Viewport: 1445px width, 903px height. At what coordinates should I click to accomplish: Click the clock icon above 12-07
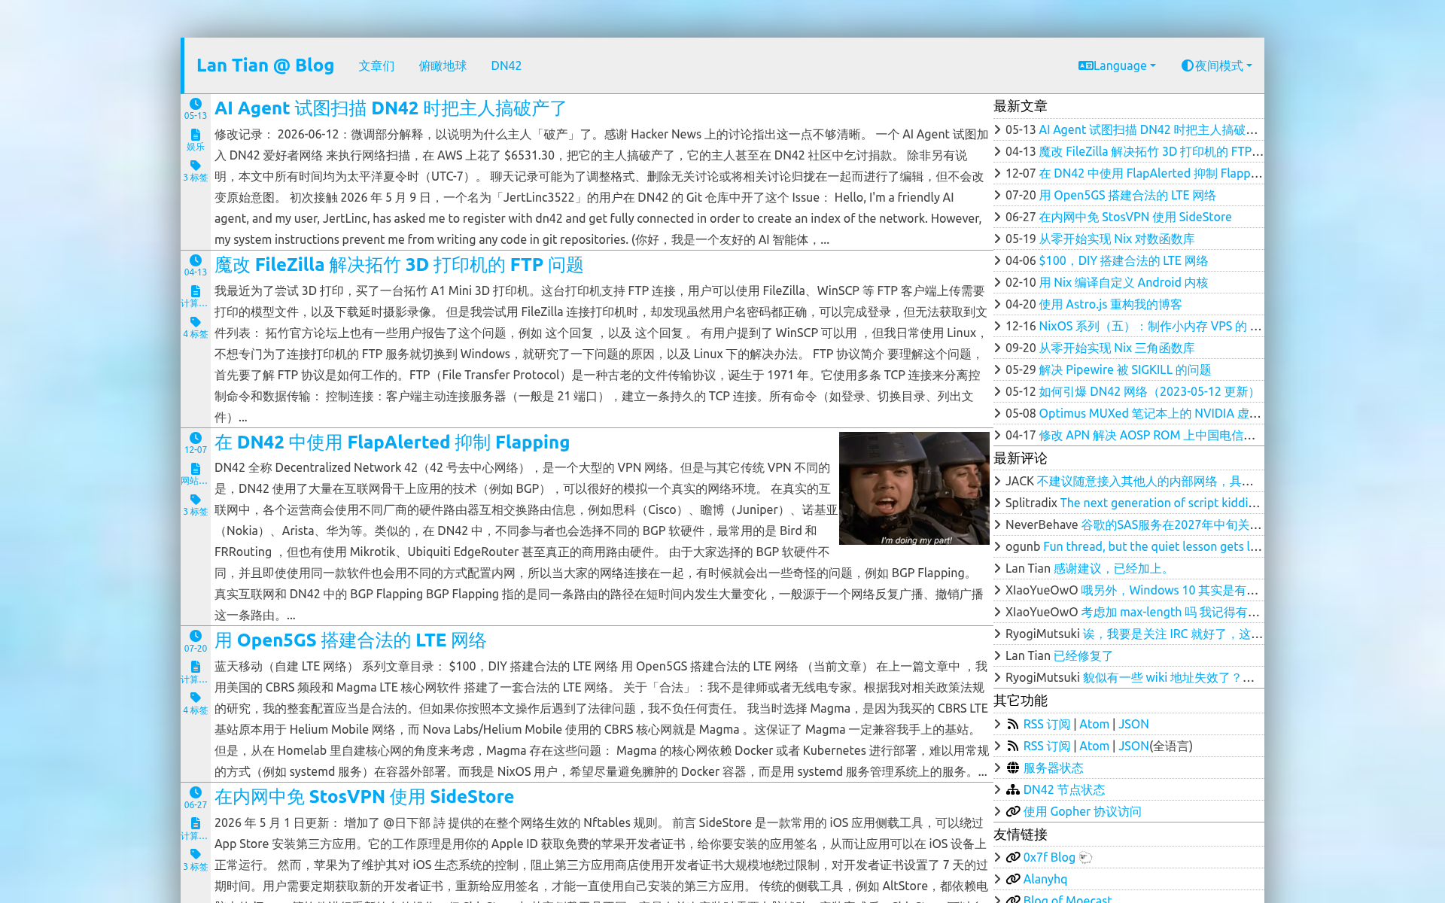pos(196,438)
